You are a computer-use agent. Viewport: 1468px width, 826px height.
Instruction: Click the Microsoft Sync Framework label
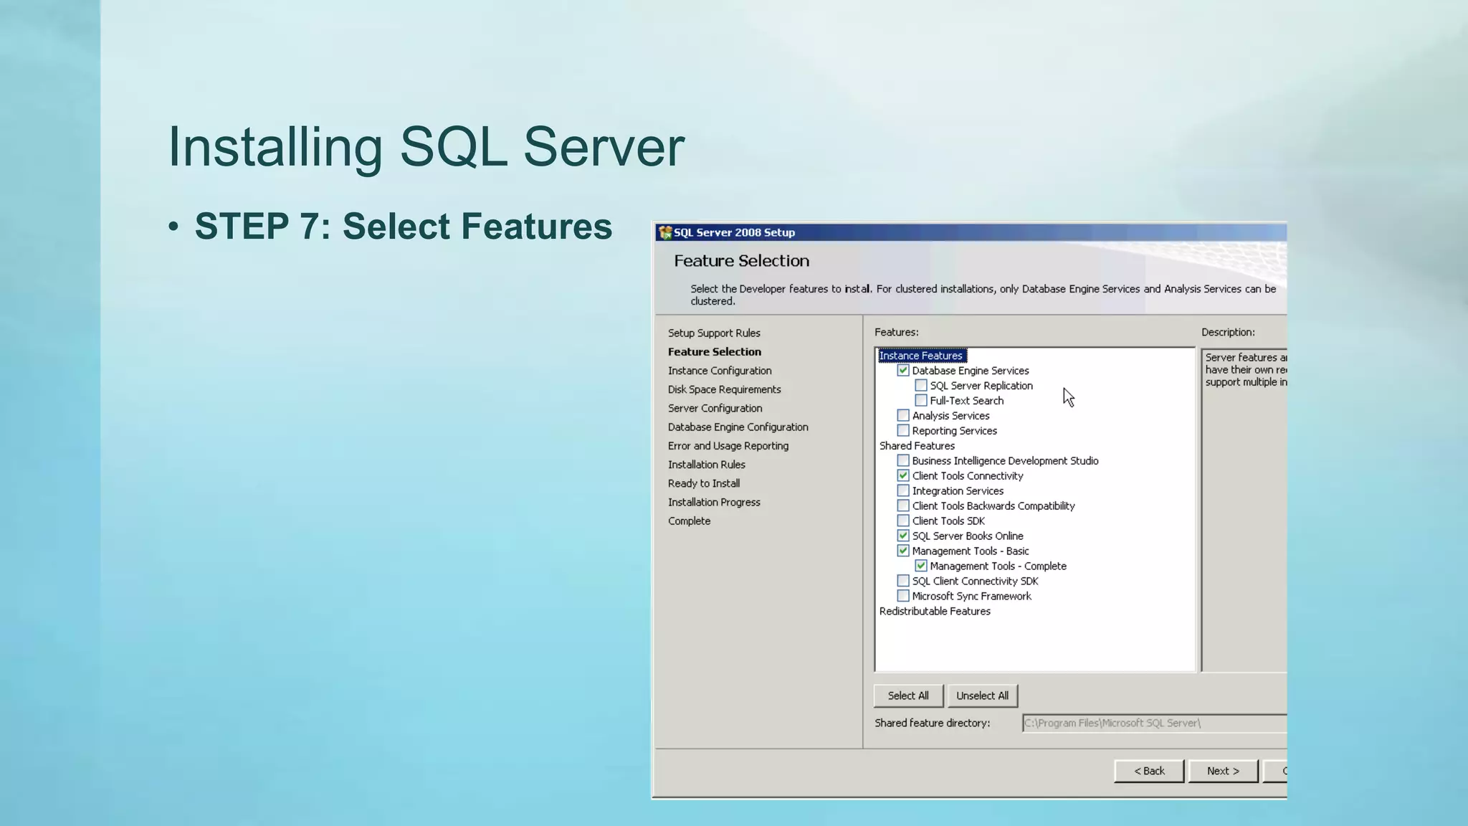point(971,597)
